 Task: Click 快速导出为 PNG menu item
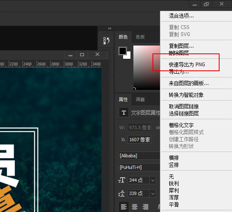(187, 65)
